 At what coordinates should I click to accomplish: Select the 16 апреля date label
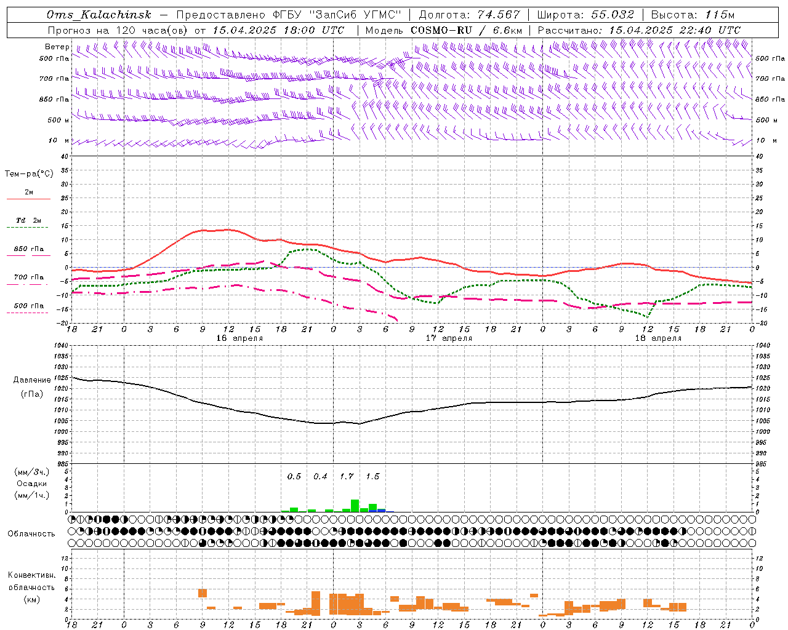(x=239, y=338)
